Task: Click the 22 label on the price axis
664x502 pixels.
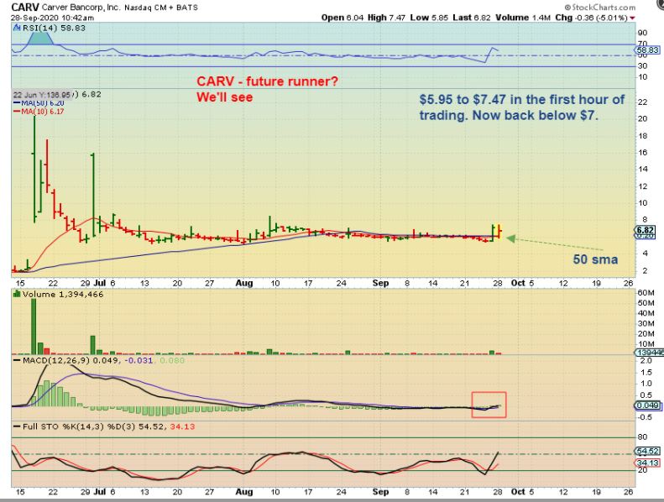Action: coord(642,102)
